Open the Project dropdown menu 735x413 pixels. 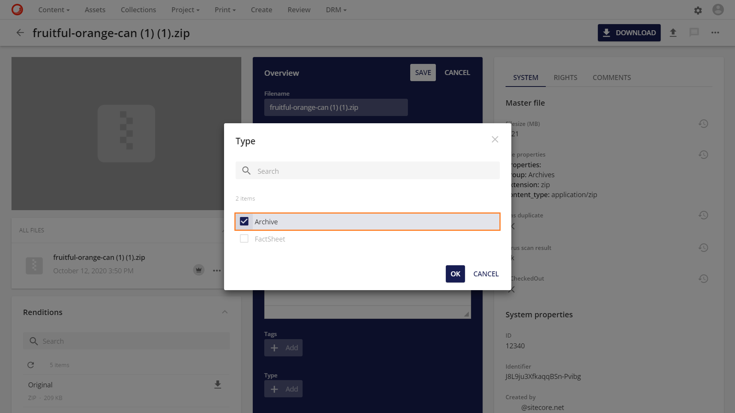[x=185, y=10]
